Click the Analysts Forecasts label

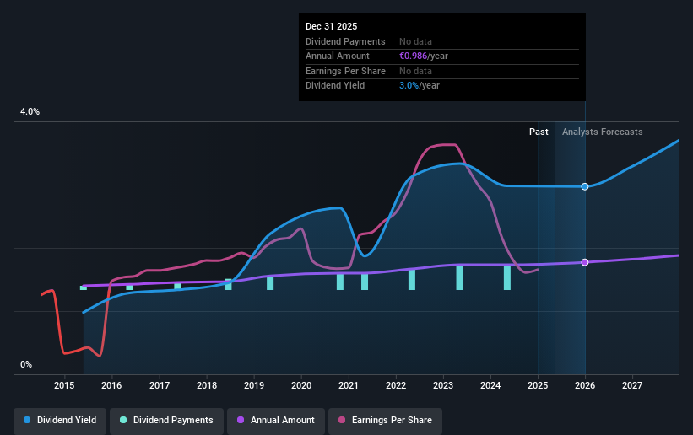(x=602, y=132)
